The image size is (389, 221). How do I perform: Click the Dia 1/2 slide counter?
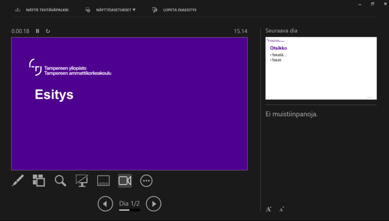click(x=129, y=203)
